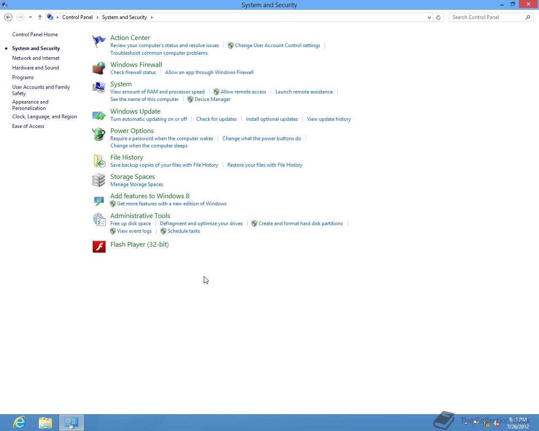
Task: Click Change what the power buttons do
Action: (x=261, y=138)
